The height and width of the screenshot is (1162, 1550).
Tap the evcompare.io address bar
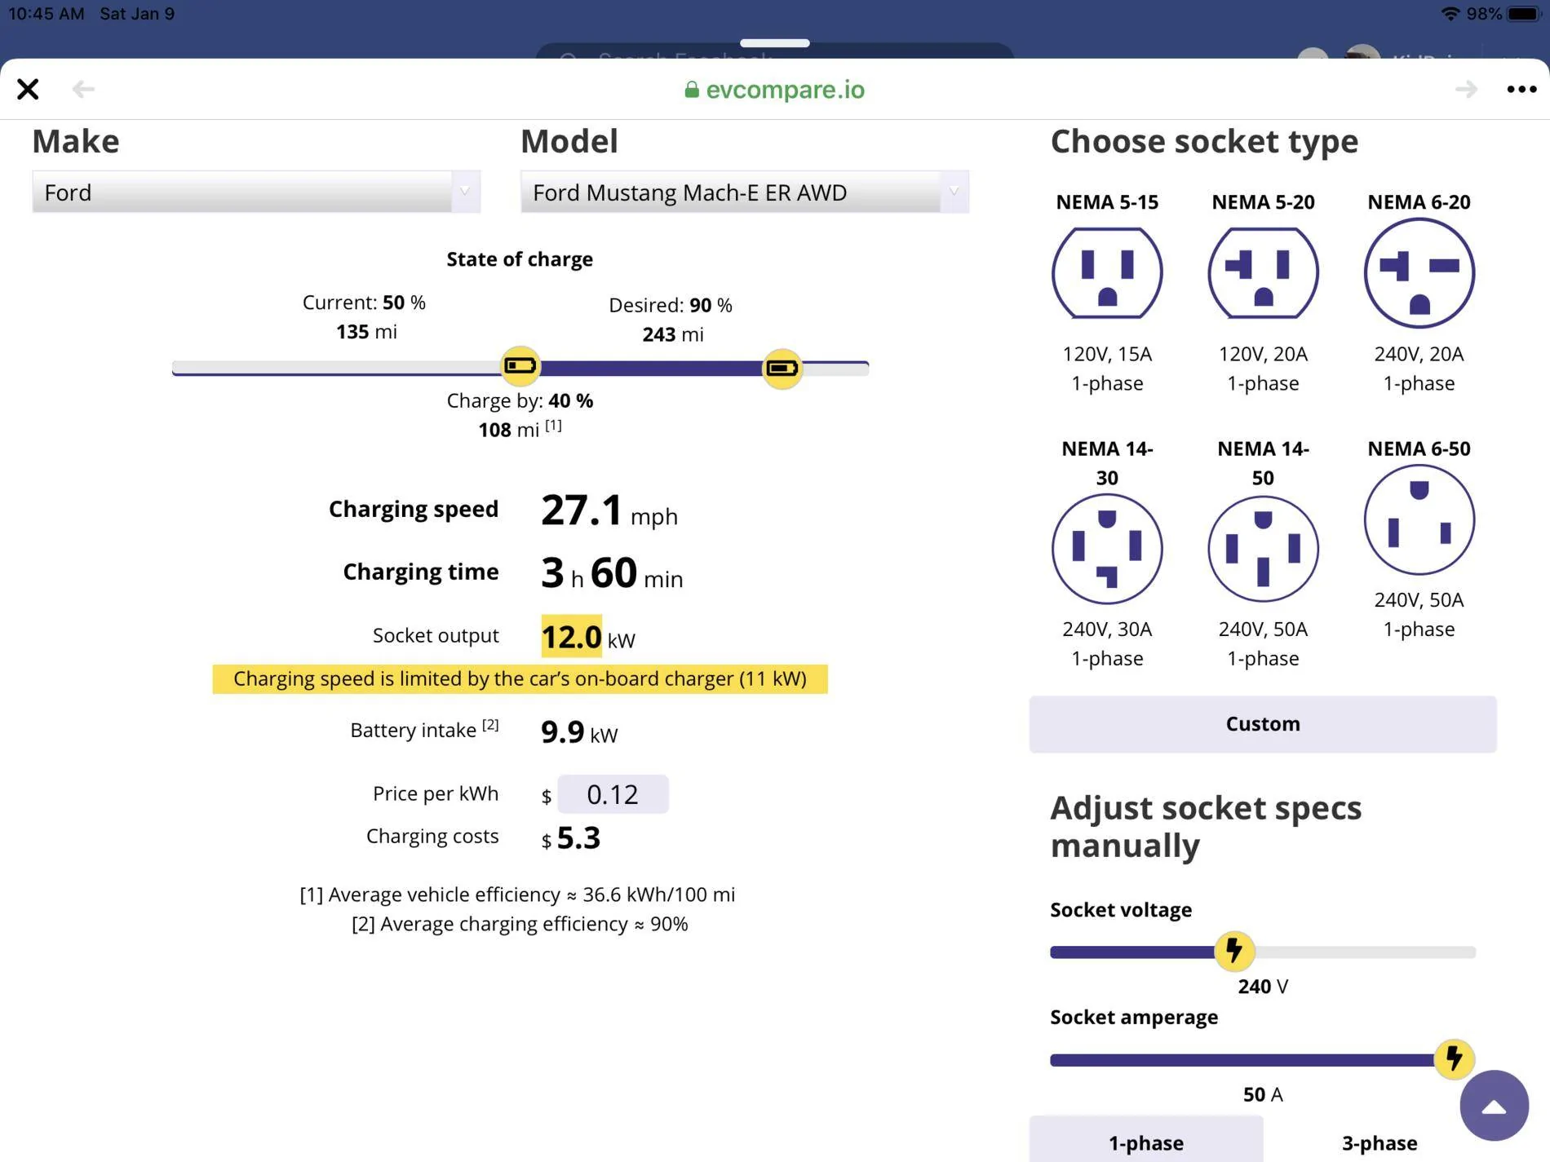point(774,89)
